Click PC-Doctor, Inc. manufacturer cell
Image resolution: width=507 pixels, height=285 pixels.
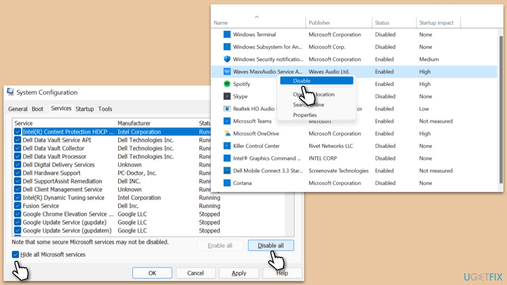(137, 173)
